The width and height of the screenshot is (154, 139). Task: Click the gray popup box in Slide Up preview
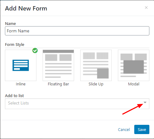(x=103, y=73)
